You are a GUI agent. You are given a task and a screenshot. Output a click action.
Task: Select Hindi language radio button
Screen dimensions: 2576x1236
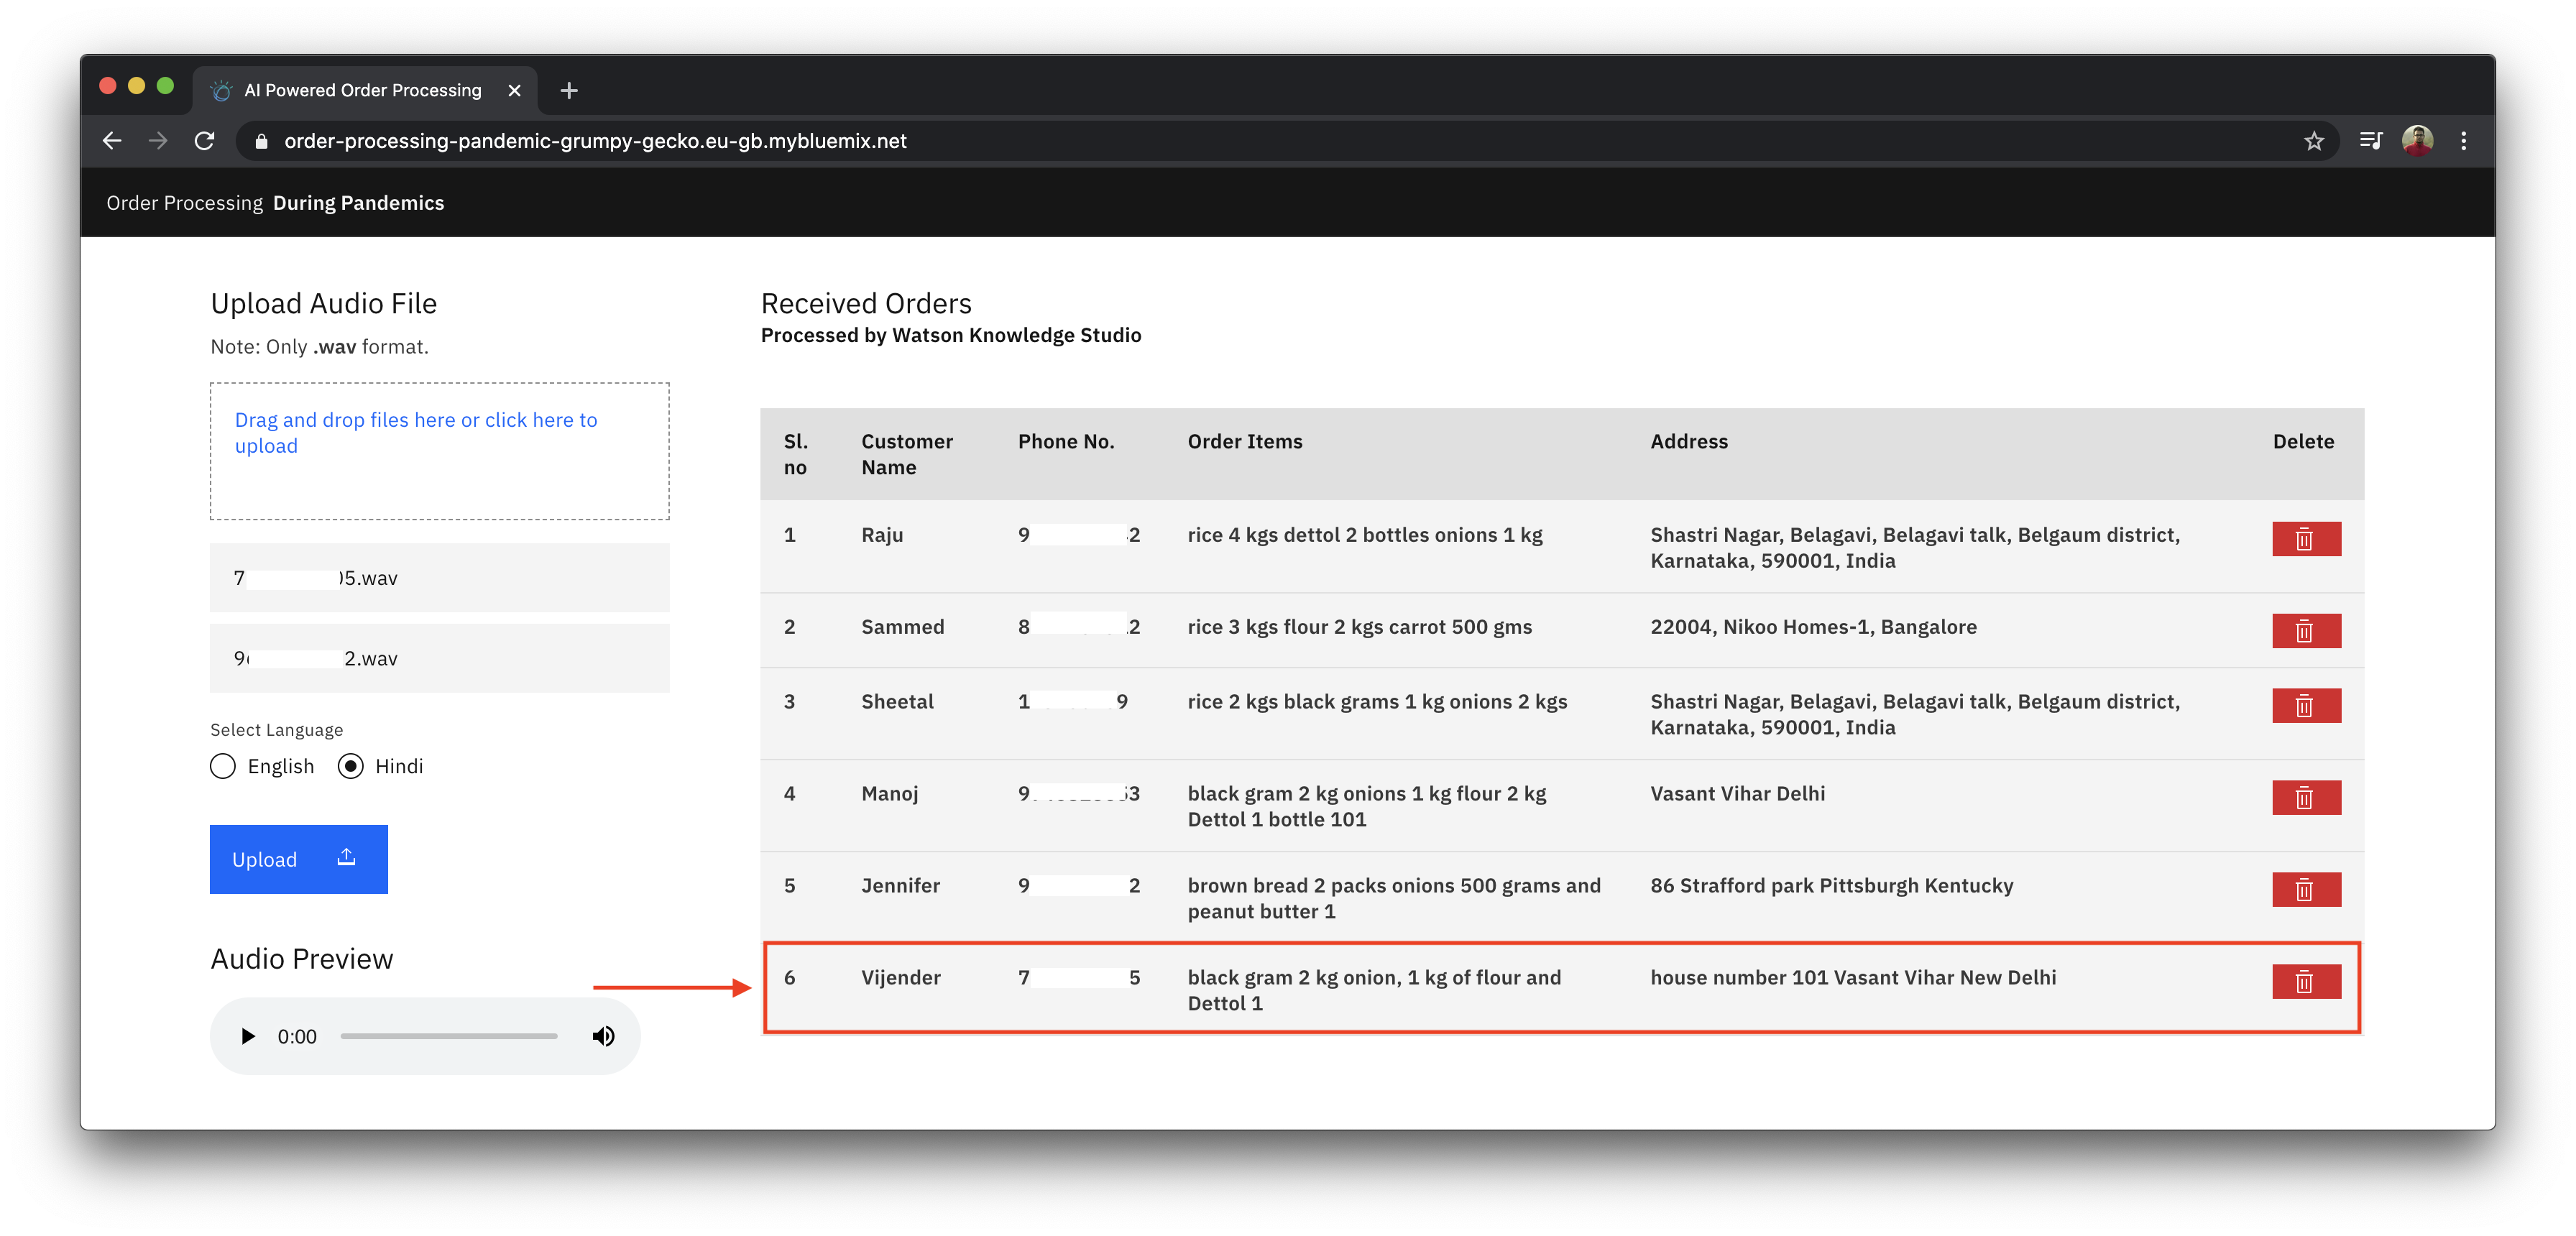coord(351,767)
